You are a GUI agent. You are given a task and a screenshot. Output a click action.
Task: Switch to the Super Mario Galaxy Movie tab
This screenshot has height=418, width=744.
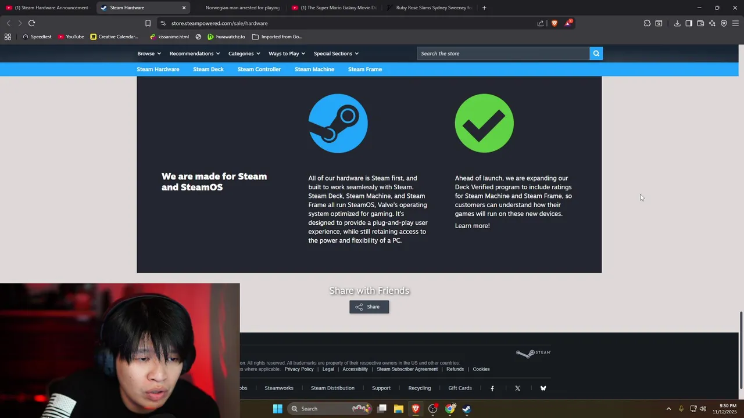coord(334,8)
